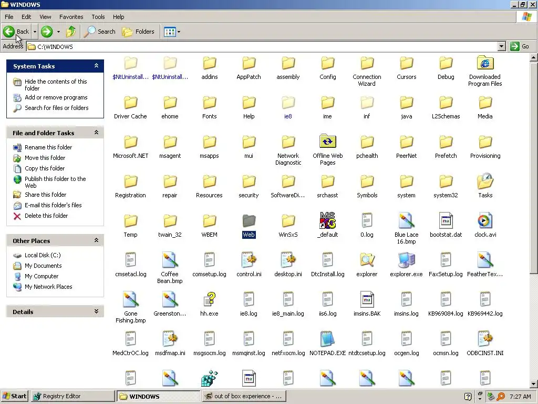Select the bootstat.dat file icon
538x404 pixels.
pyautogui.click(x=446, y=220)
